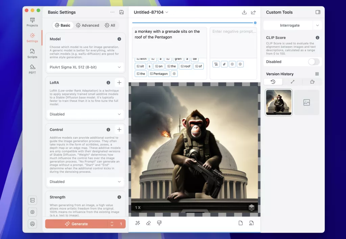346x239 pixels.
Task: Click the download icon in the title bar
Action: (244, 12)
